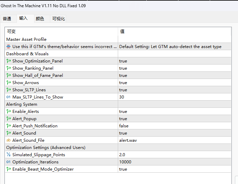Click the enum icon beside GTM theme setting
This screenshot has width=238, height=184.
pyautogui.click(x=9, y=47)
